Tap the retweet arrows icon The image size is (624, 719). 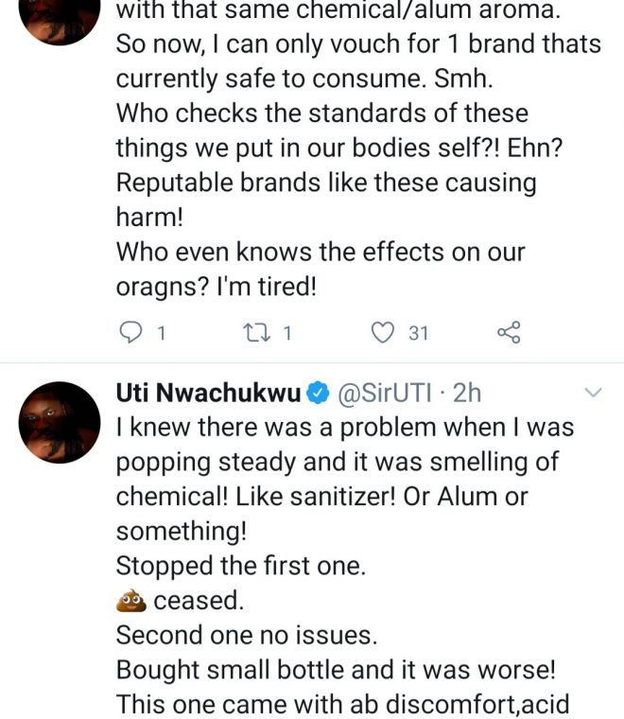tap(255, 332)
